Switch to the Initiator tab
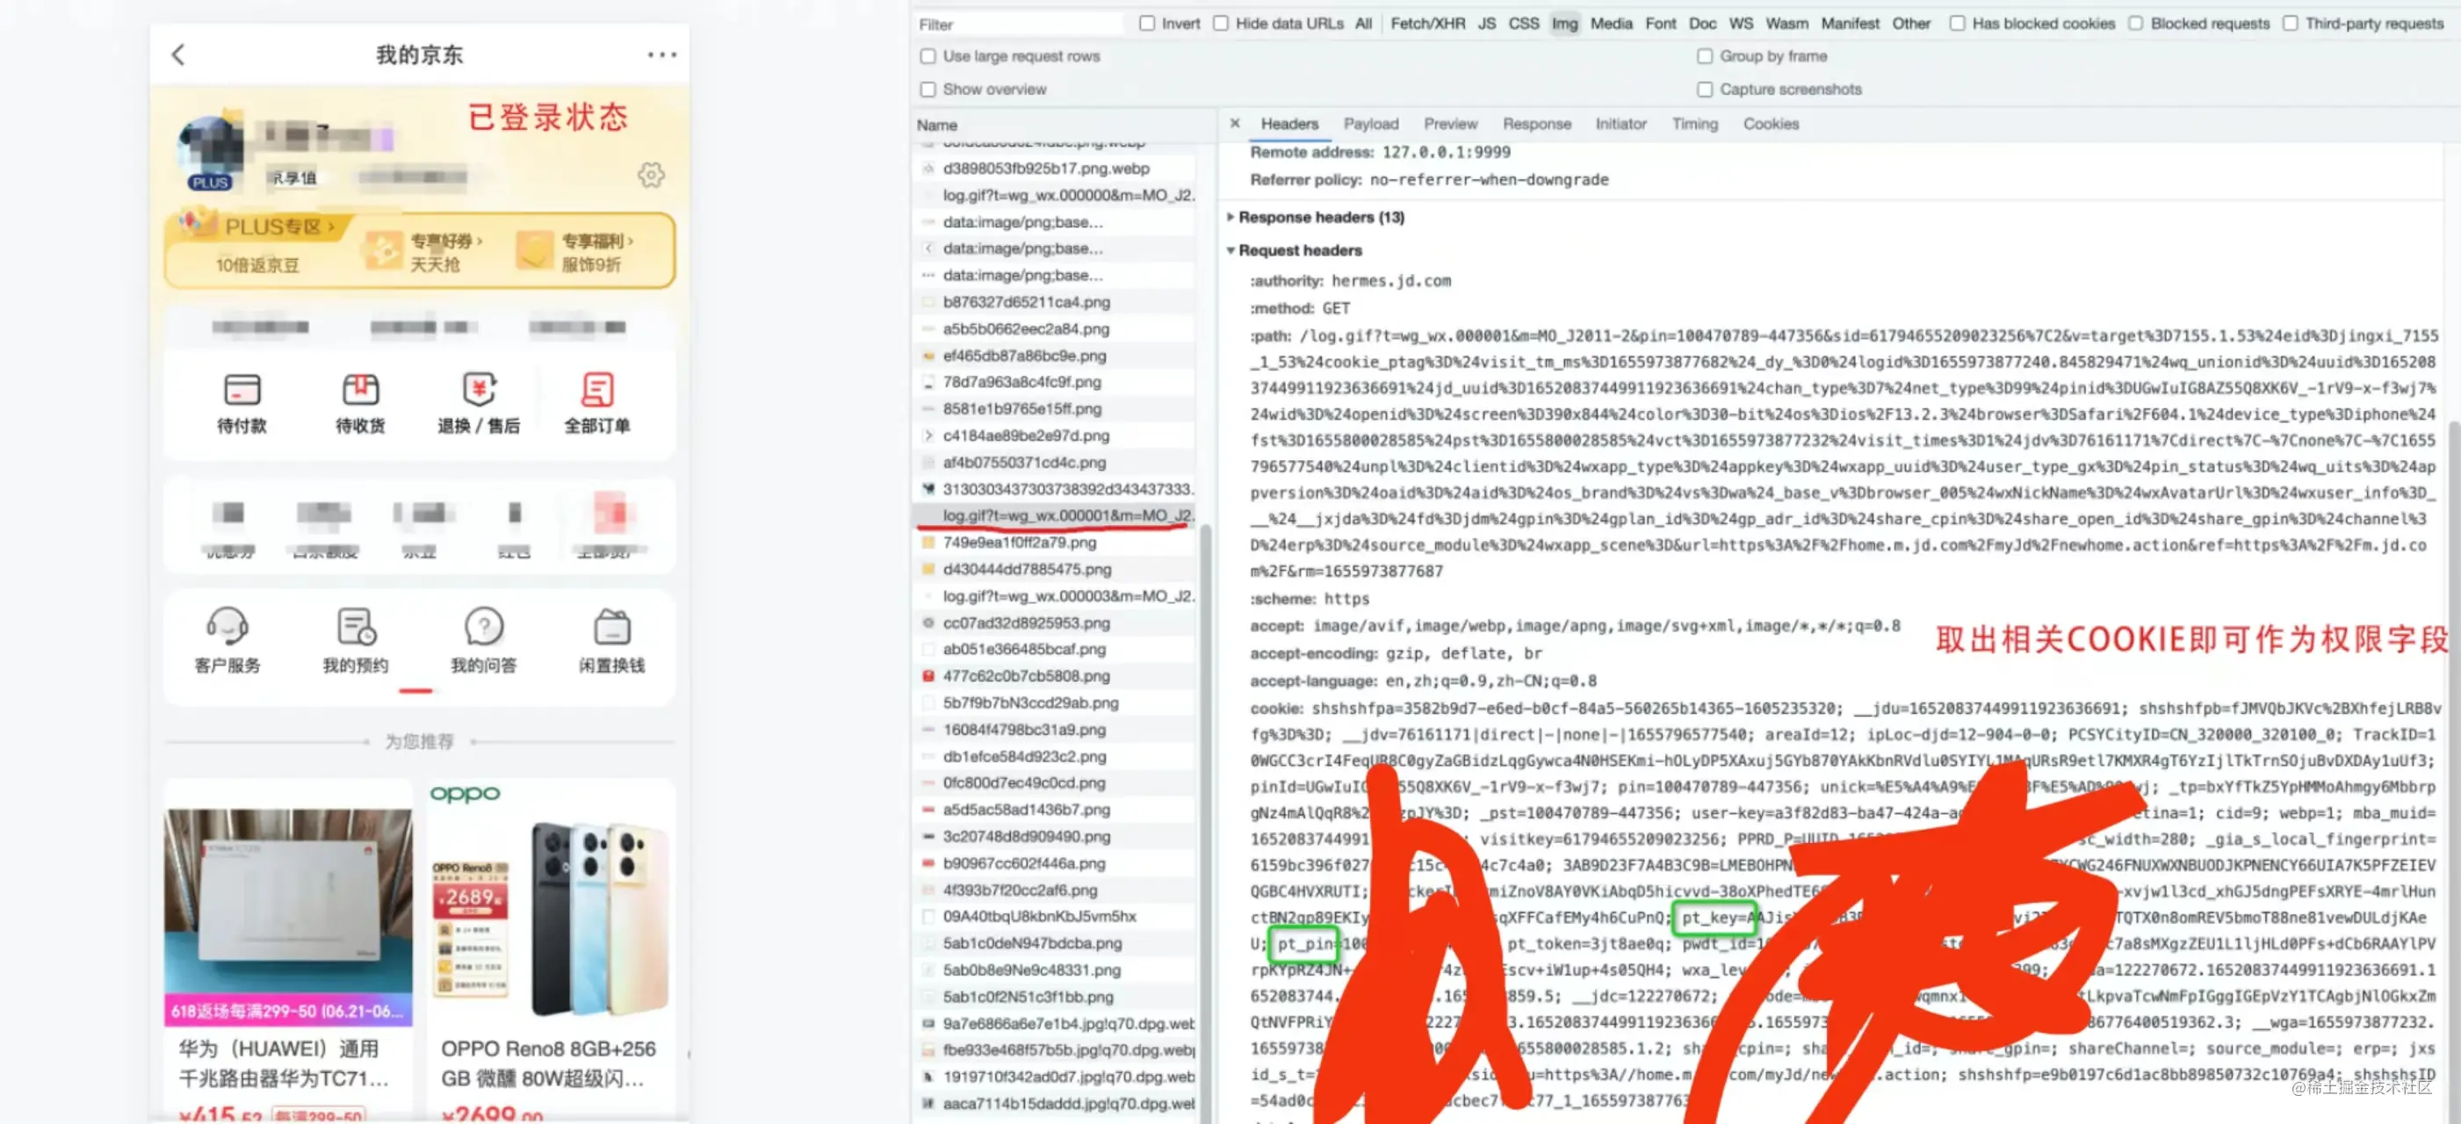Screen dimensions: 2461x1124 1620,124
